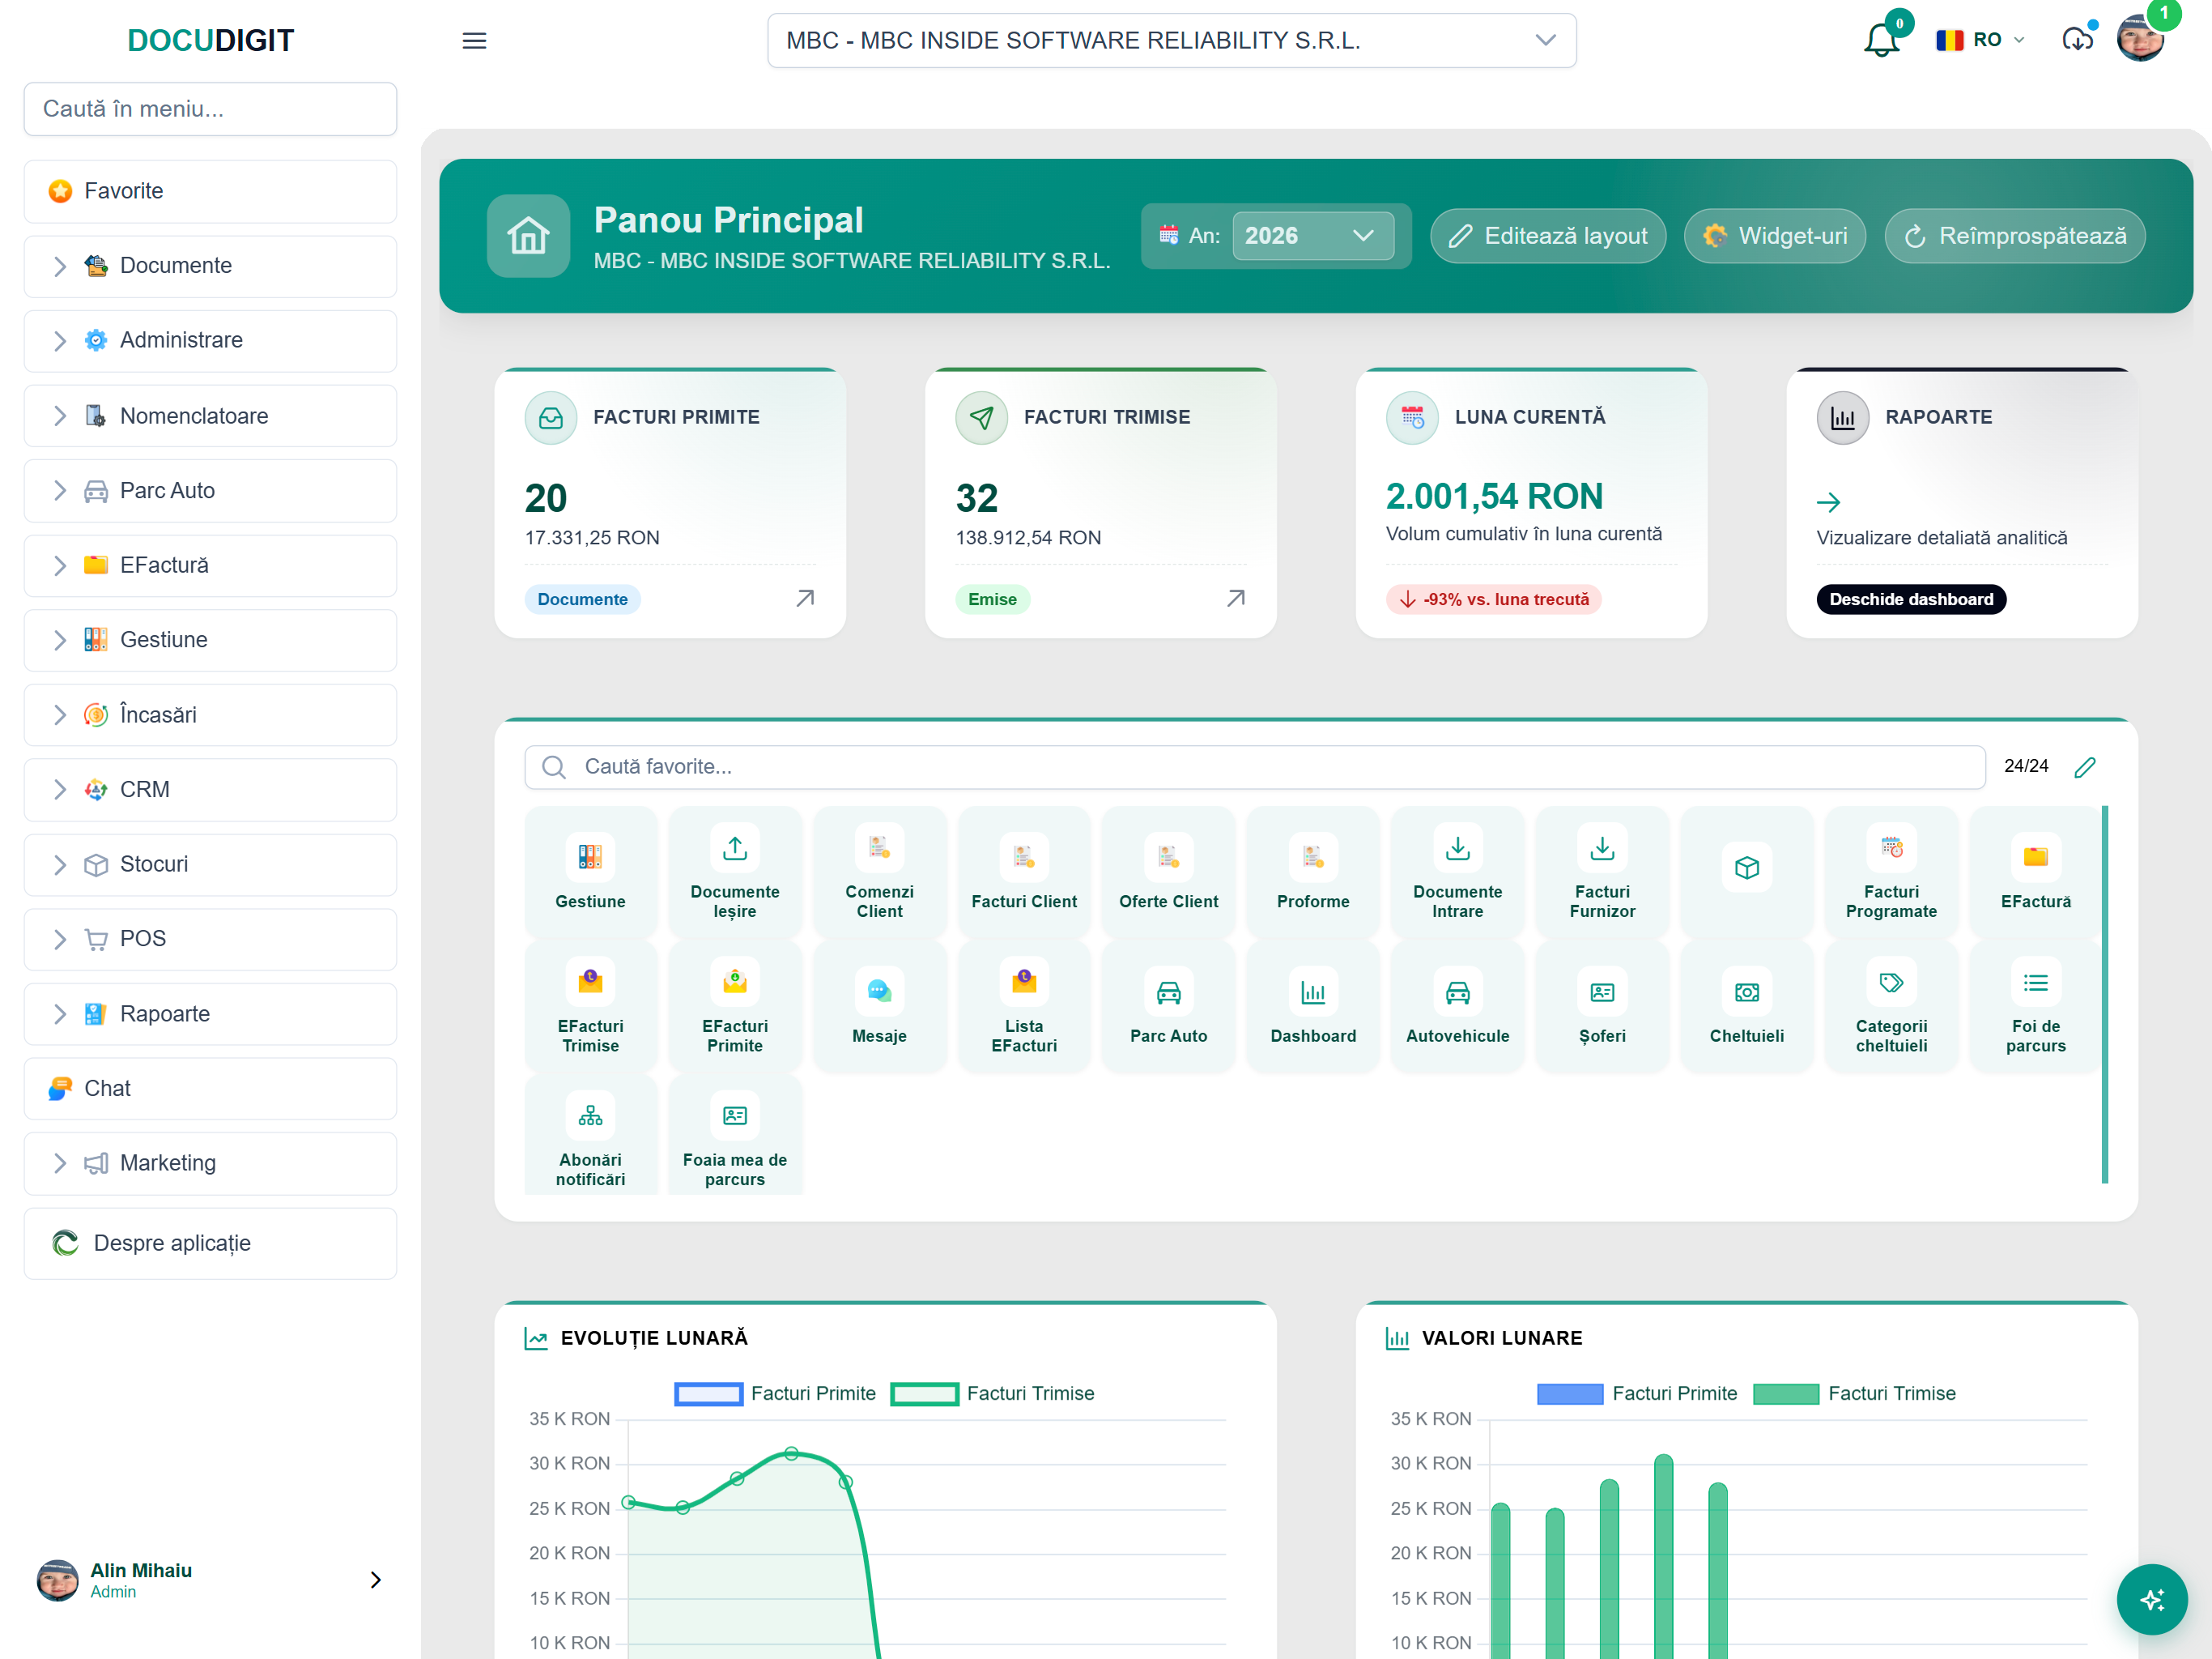The width and height of the screenshot is (2212, 1659).
Task: Expand Gestiune menu in sidebar
Action: (210, 639)
